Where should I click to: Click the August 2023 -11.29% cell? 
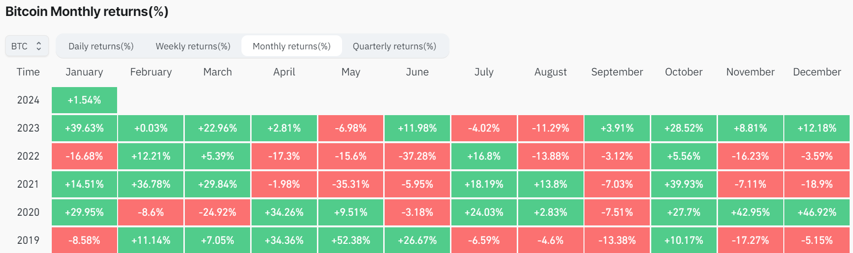pos(551,128)
